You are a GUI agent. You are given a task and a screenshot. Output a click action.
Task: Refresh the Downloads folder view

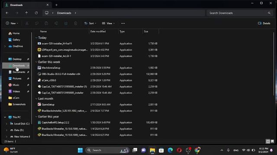(x=36, y=13)
